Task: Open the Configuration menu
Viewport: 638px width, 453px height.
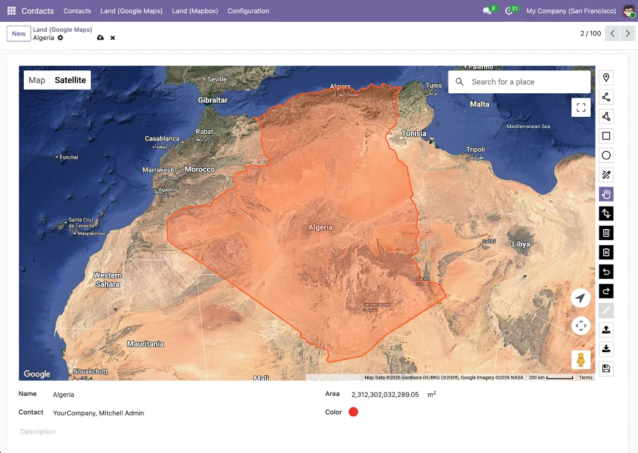Action: 248,11
